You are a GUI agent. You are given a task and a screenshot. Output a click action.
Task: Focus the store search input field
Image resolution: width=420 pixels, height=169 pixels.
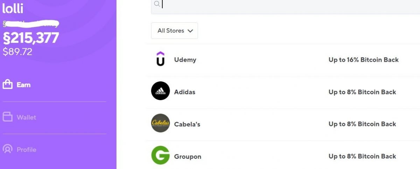click(285, 7)
